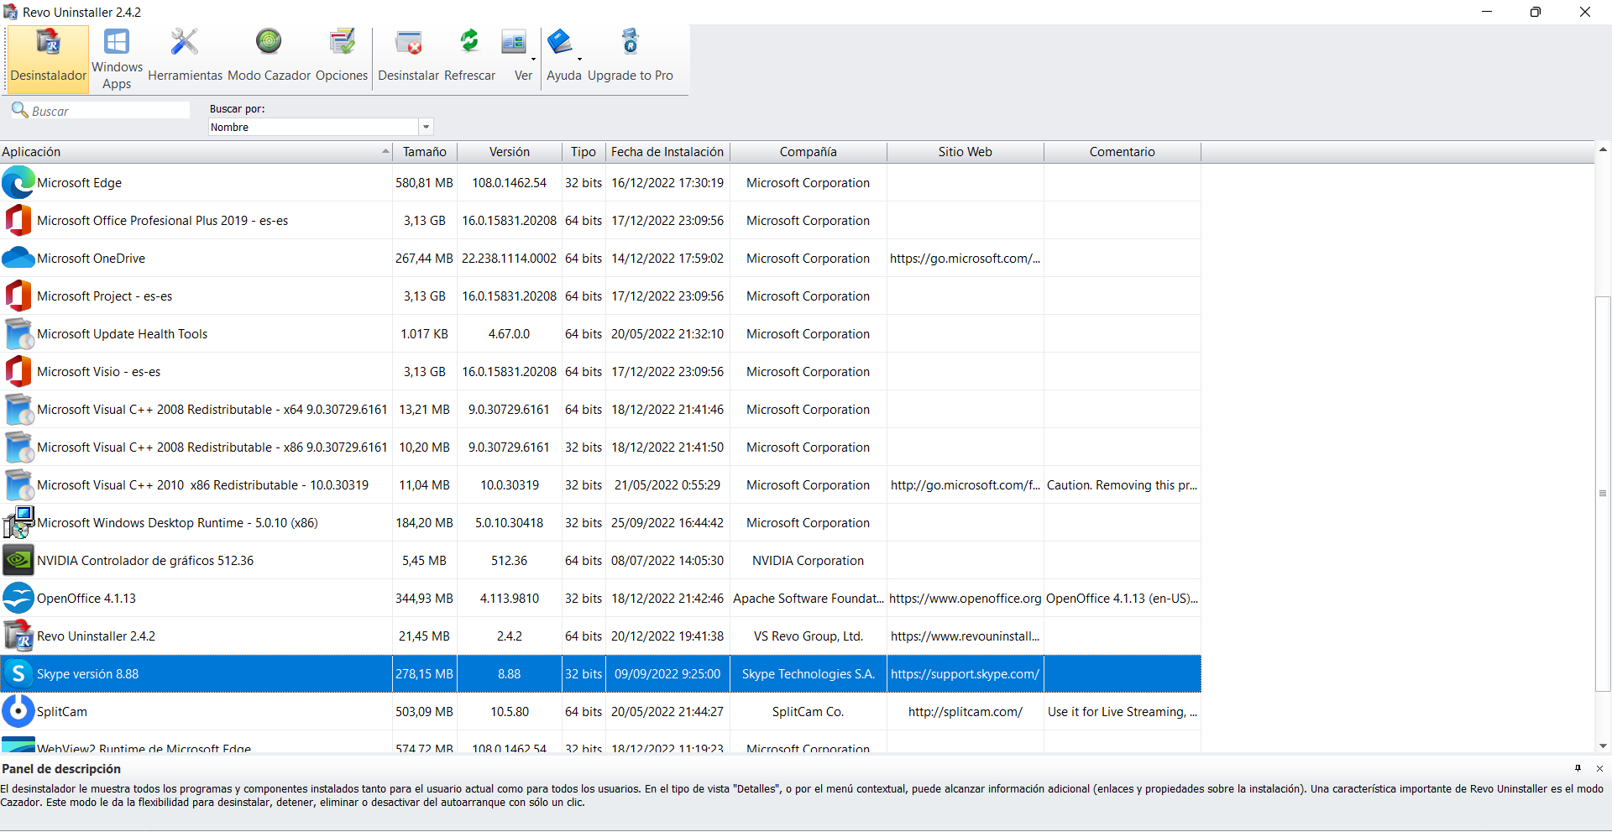The image size is (1612, 832).
Task: Select the NVIDIA graphics driver icon
Action: 18,560
